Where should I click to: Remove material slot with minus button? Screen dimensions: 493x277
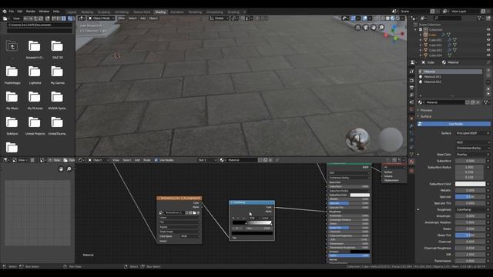click(x=488, y=75)
